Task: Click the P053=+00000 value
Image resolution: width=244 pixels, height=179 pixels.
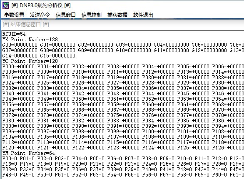Action: 193,99
